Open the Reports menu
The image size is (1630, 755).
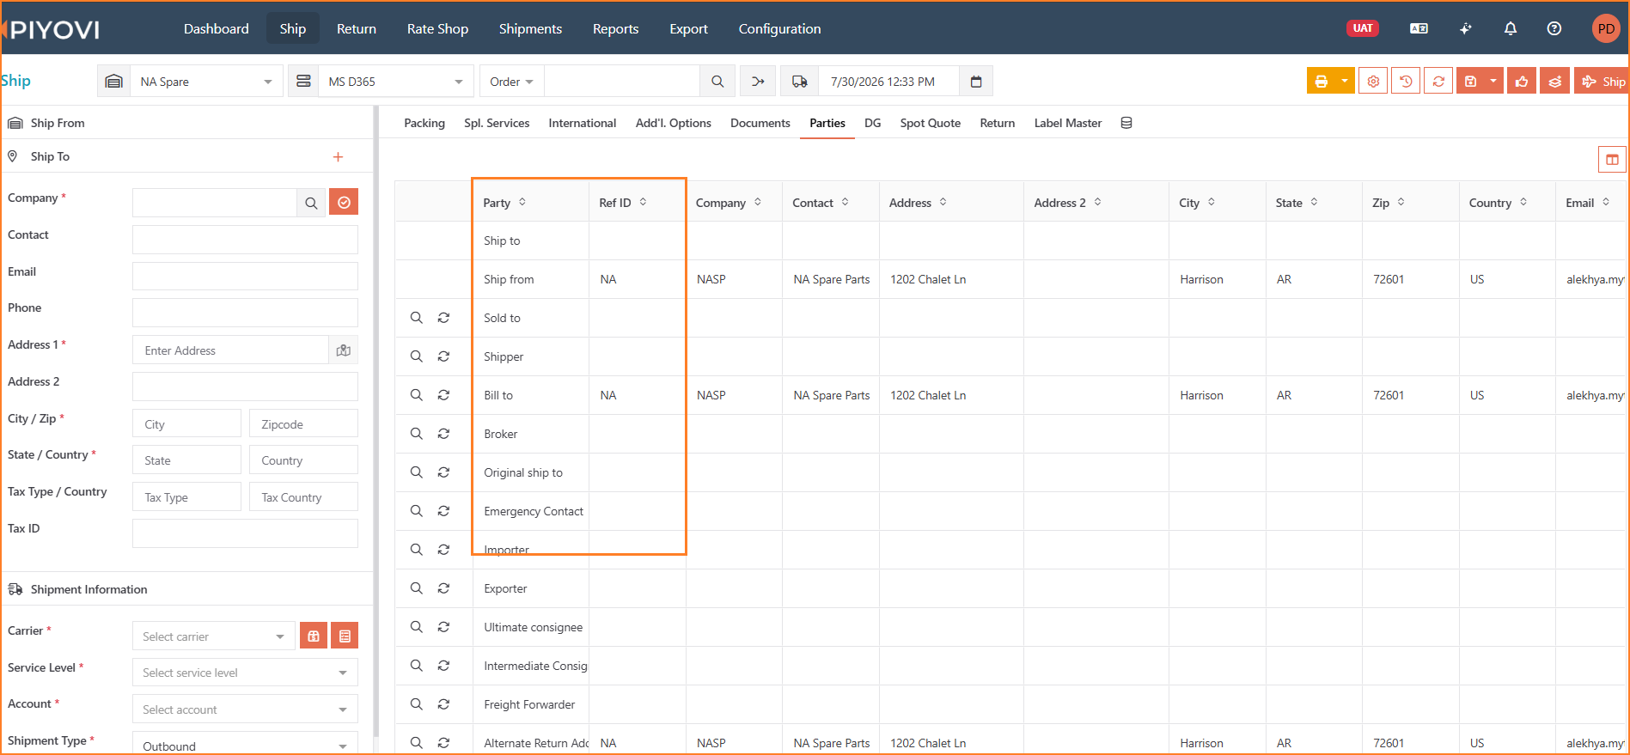616,28
